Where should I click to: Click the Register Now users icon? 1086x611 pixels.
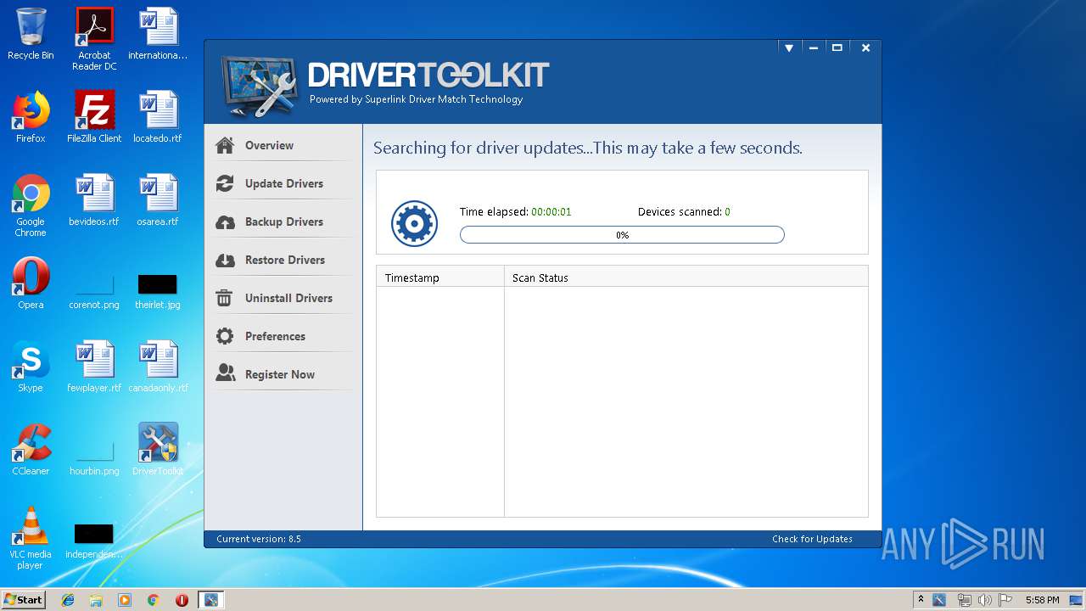225,373
